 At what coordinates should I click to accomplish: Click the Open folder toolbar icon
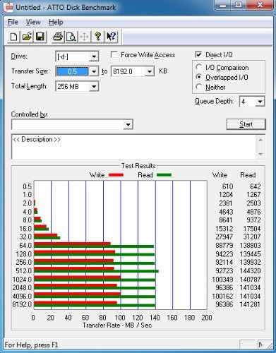pyautogui.click(x=27, y=37)
